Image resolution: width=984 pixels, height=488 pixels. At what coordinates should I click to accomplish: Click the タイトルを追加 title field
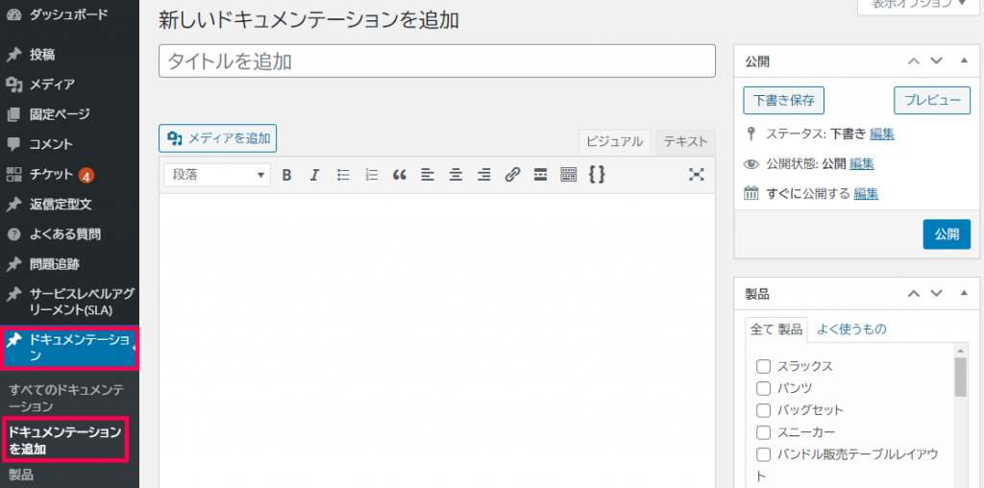click(437, 61)
